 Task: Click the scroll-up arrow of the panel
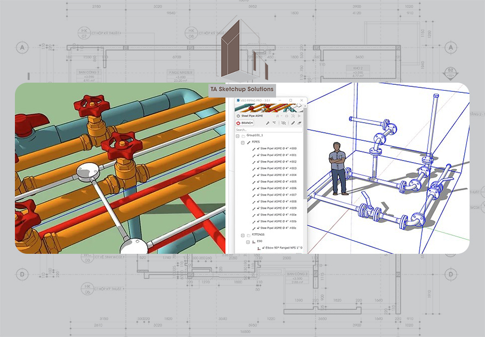(305, 106)
